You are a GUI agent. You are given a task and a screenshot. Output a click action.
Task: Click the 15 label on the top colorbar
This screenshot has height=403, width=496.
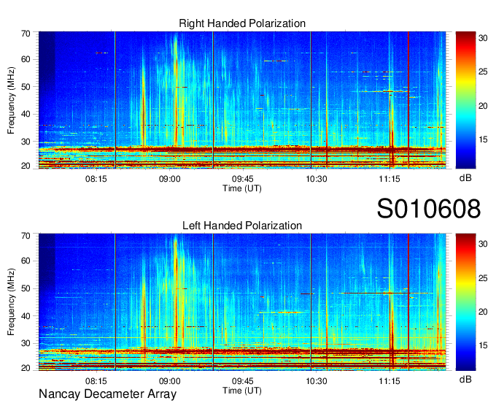click(x=483, y=139)
